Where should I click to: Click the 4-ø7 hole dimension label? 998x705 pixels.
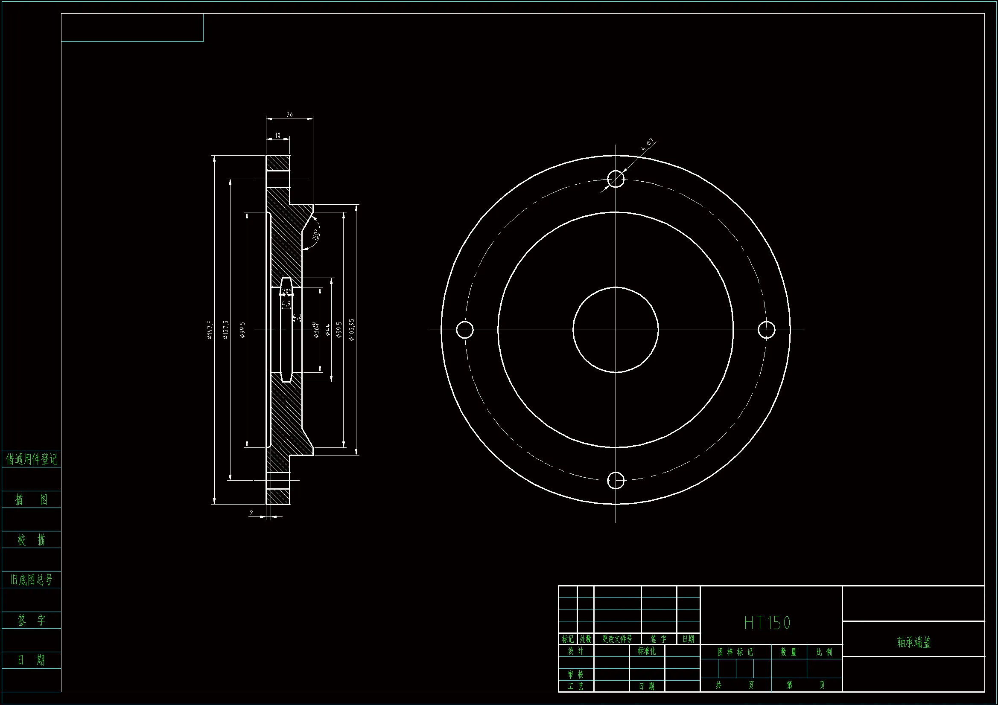[x=648, y=145]
